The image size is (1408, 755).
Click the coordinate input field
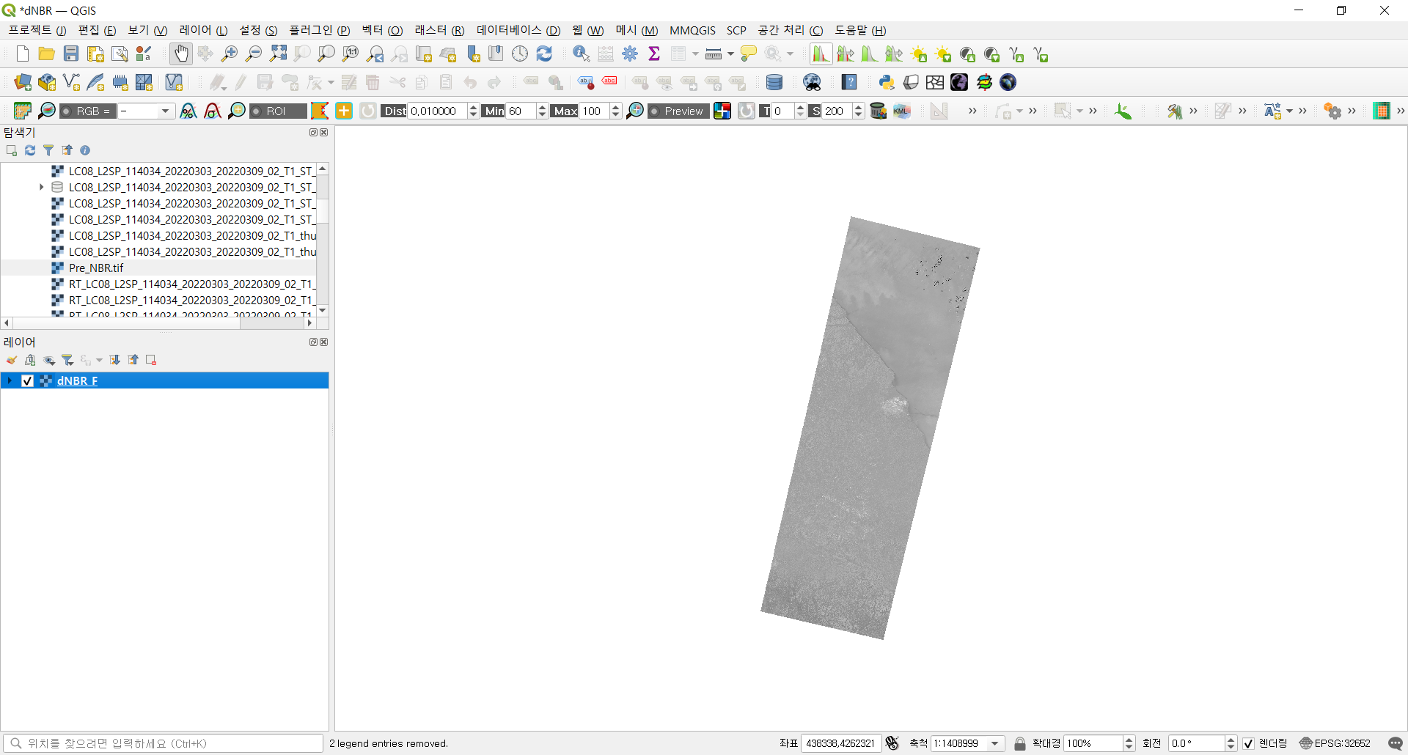pos(841,743)
